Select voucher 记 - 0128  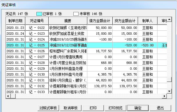[37, 63]
